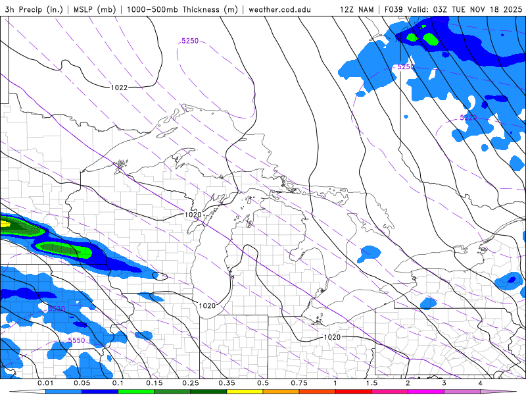Click the weather.cod.edu source text
The image size is (526, 395).
[x=279, y=9]
